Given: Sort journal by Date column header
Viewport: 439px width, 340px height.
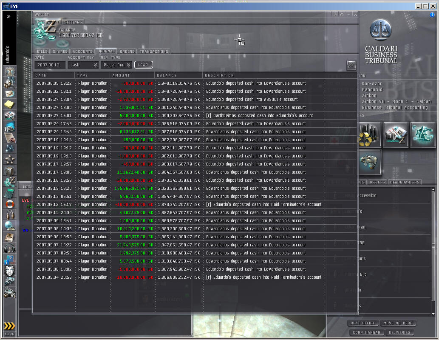Looking at the screenshot, I should [x=54, y=75].
